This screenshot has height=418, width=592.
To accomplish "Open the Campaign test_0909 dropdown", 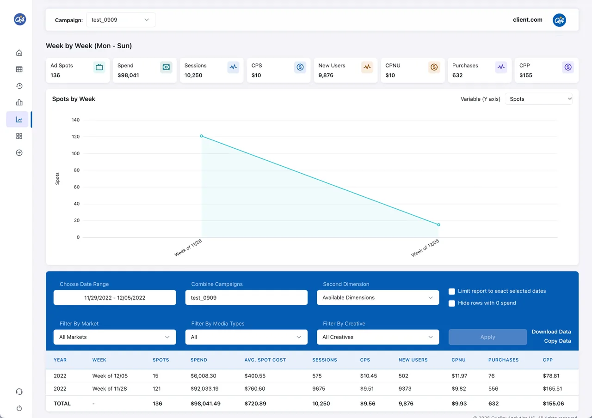I will [x=121, y=20].
